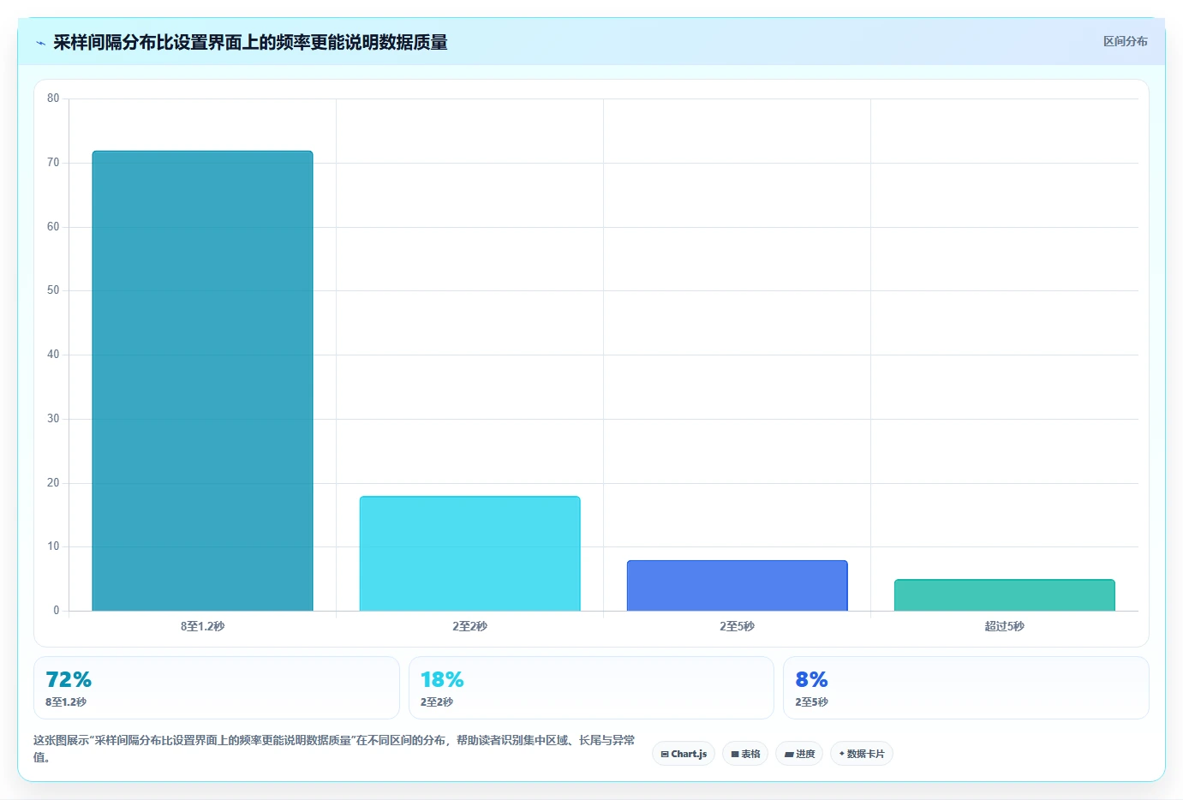Click the header icon beside the chart title
1183x800 pixels.
pos(40,43)
